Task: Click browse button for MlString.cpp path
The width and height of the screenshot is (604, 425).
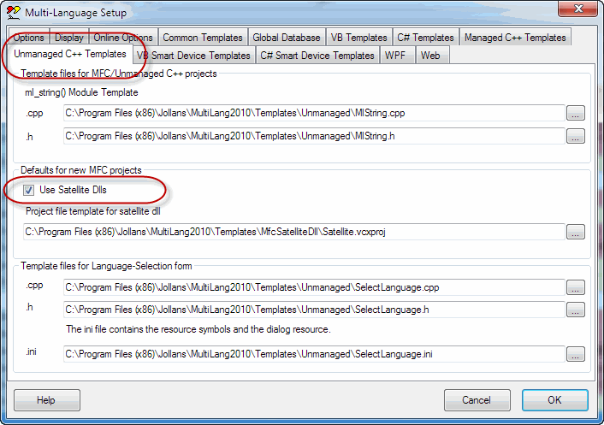Action: (575, 113)
